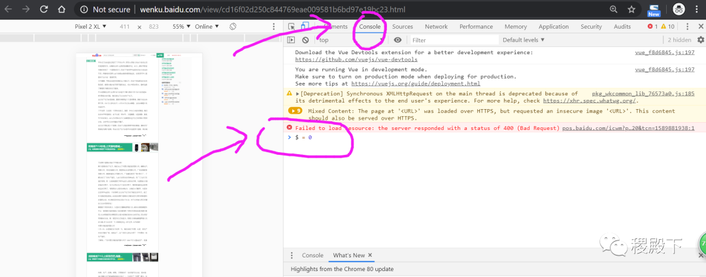706x277 pixels.
Task: Activate the inspect element picker icon
Action: tap(292, 27)
